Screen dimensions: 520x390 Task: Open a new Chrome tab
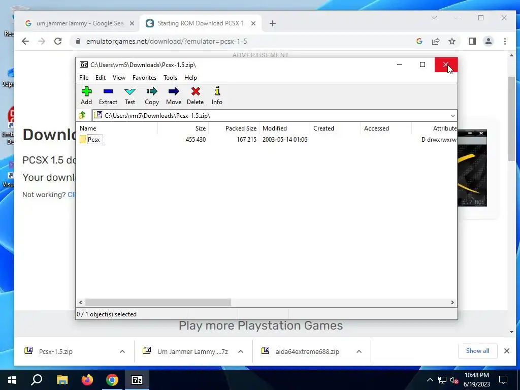(273, 23)
